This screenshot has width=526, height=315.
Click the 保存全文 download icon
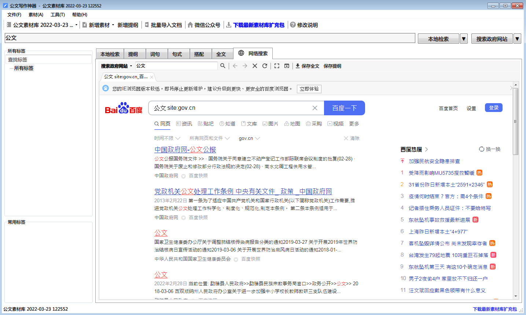click(298, 66)
